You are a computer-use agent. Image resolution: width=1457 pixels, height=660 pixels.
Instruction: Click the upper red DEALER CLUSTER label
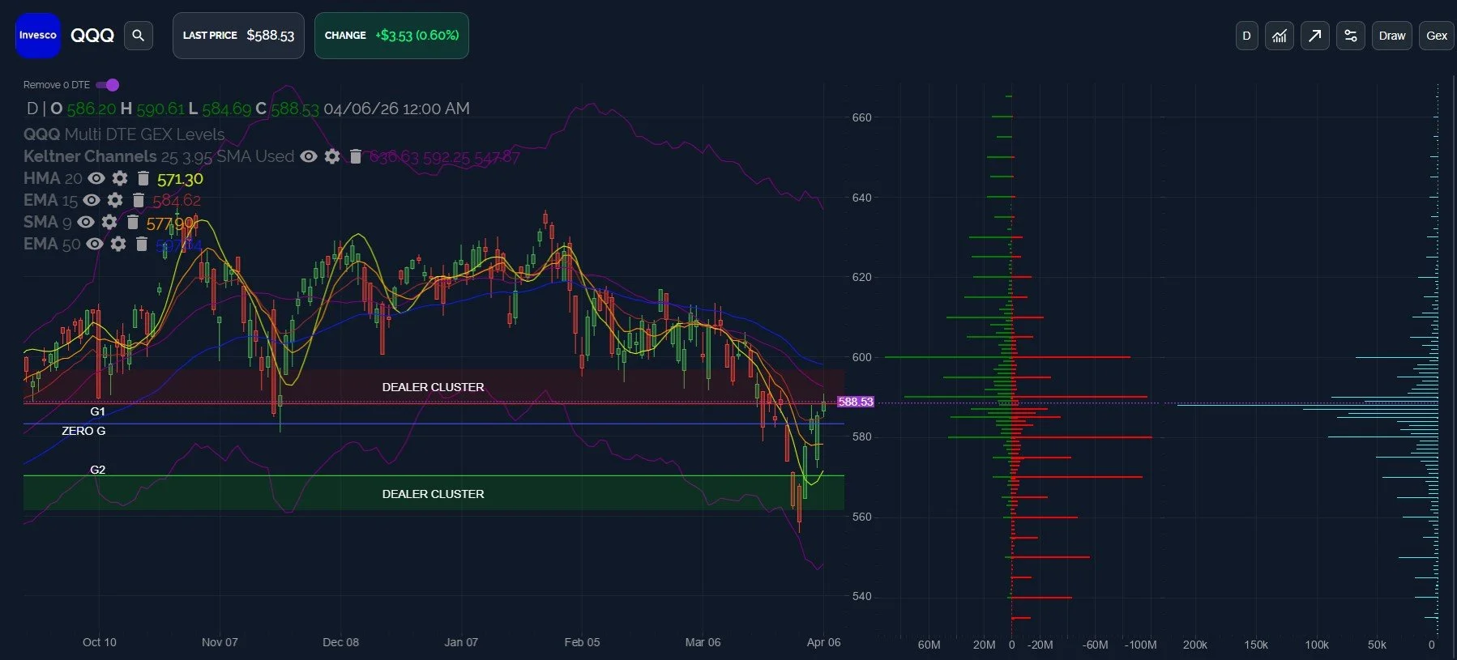433,387
